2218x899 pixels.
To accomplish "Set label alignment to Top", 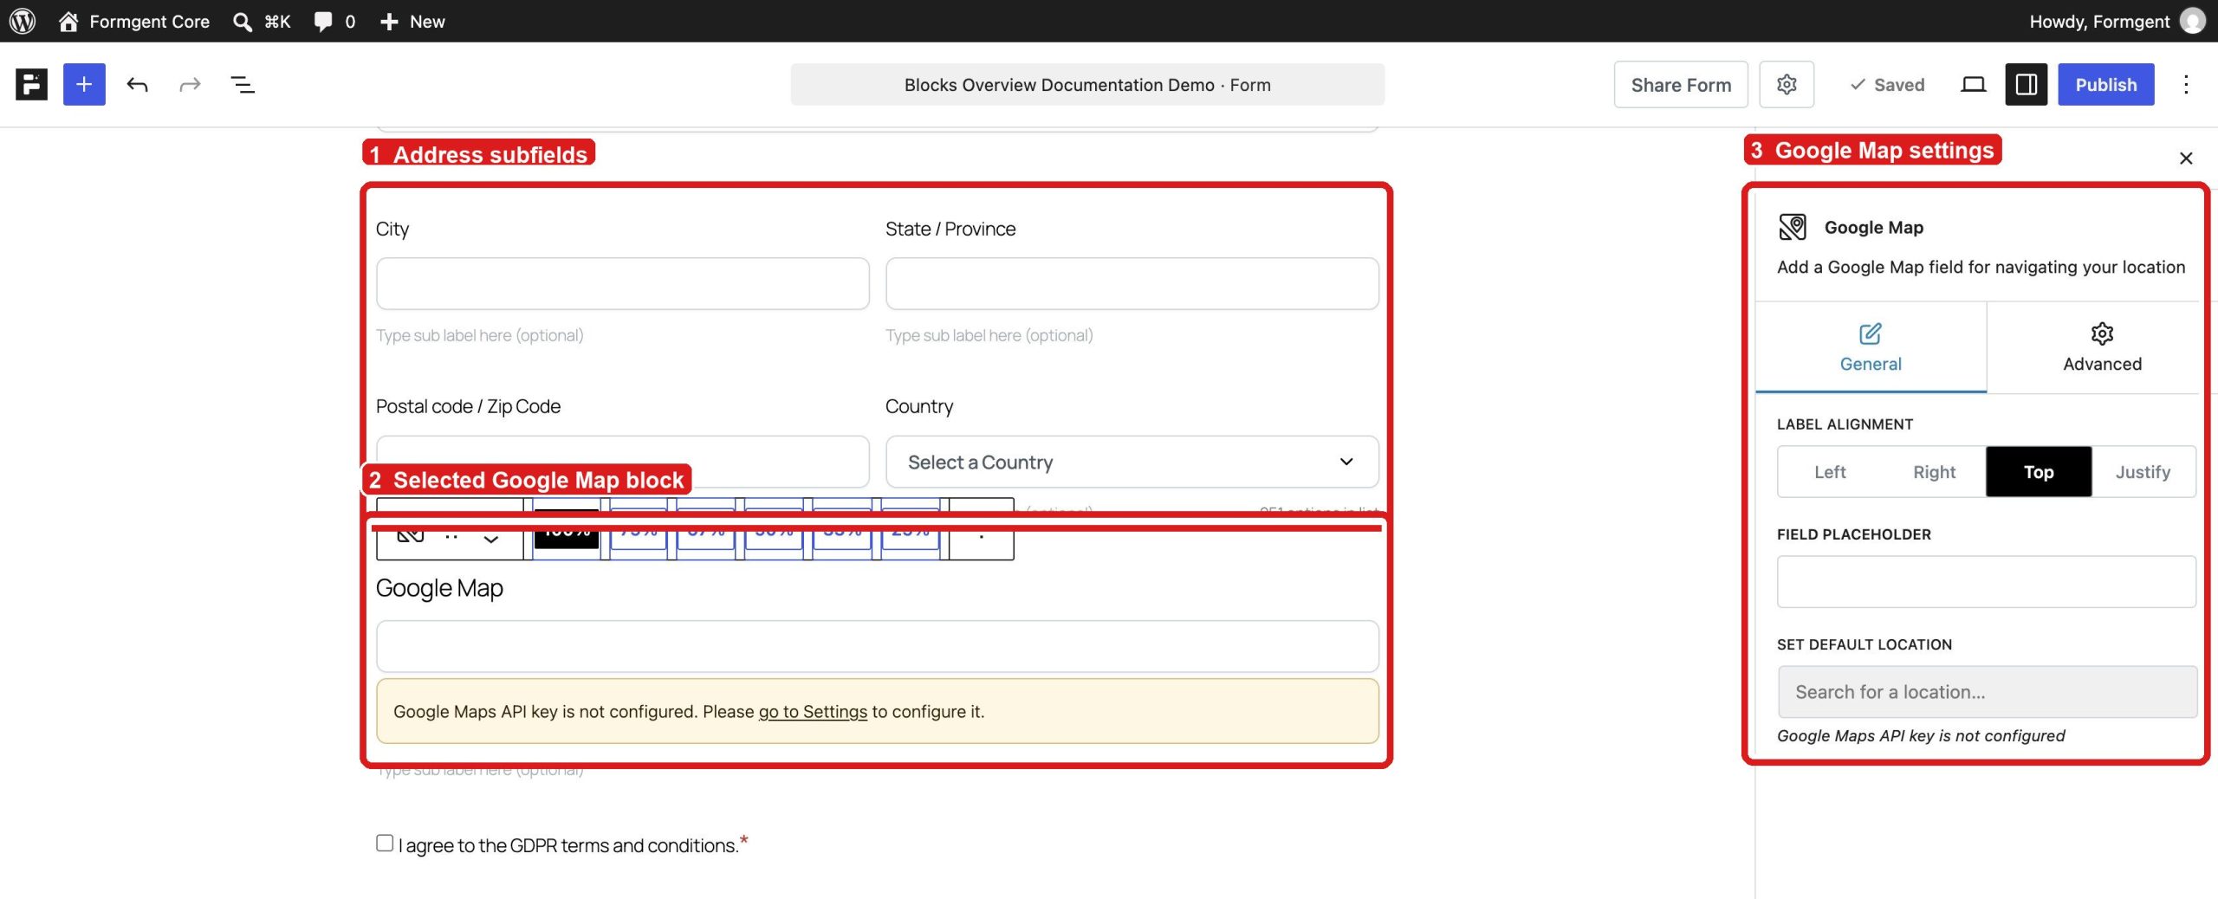I will (2039, 472).
